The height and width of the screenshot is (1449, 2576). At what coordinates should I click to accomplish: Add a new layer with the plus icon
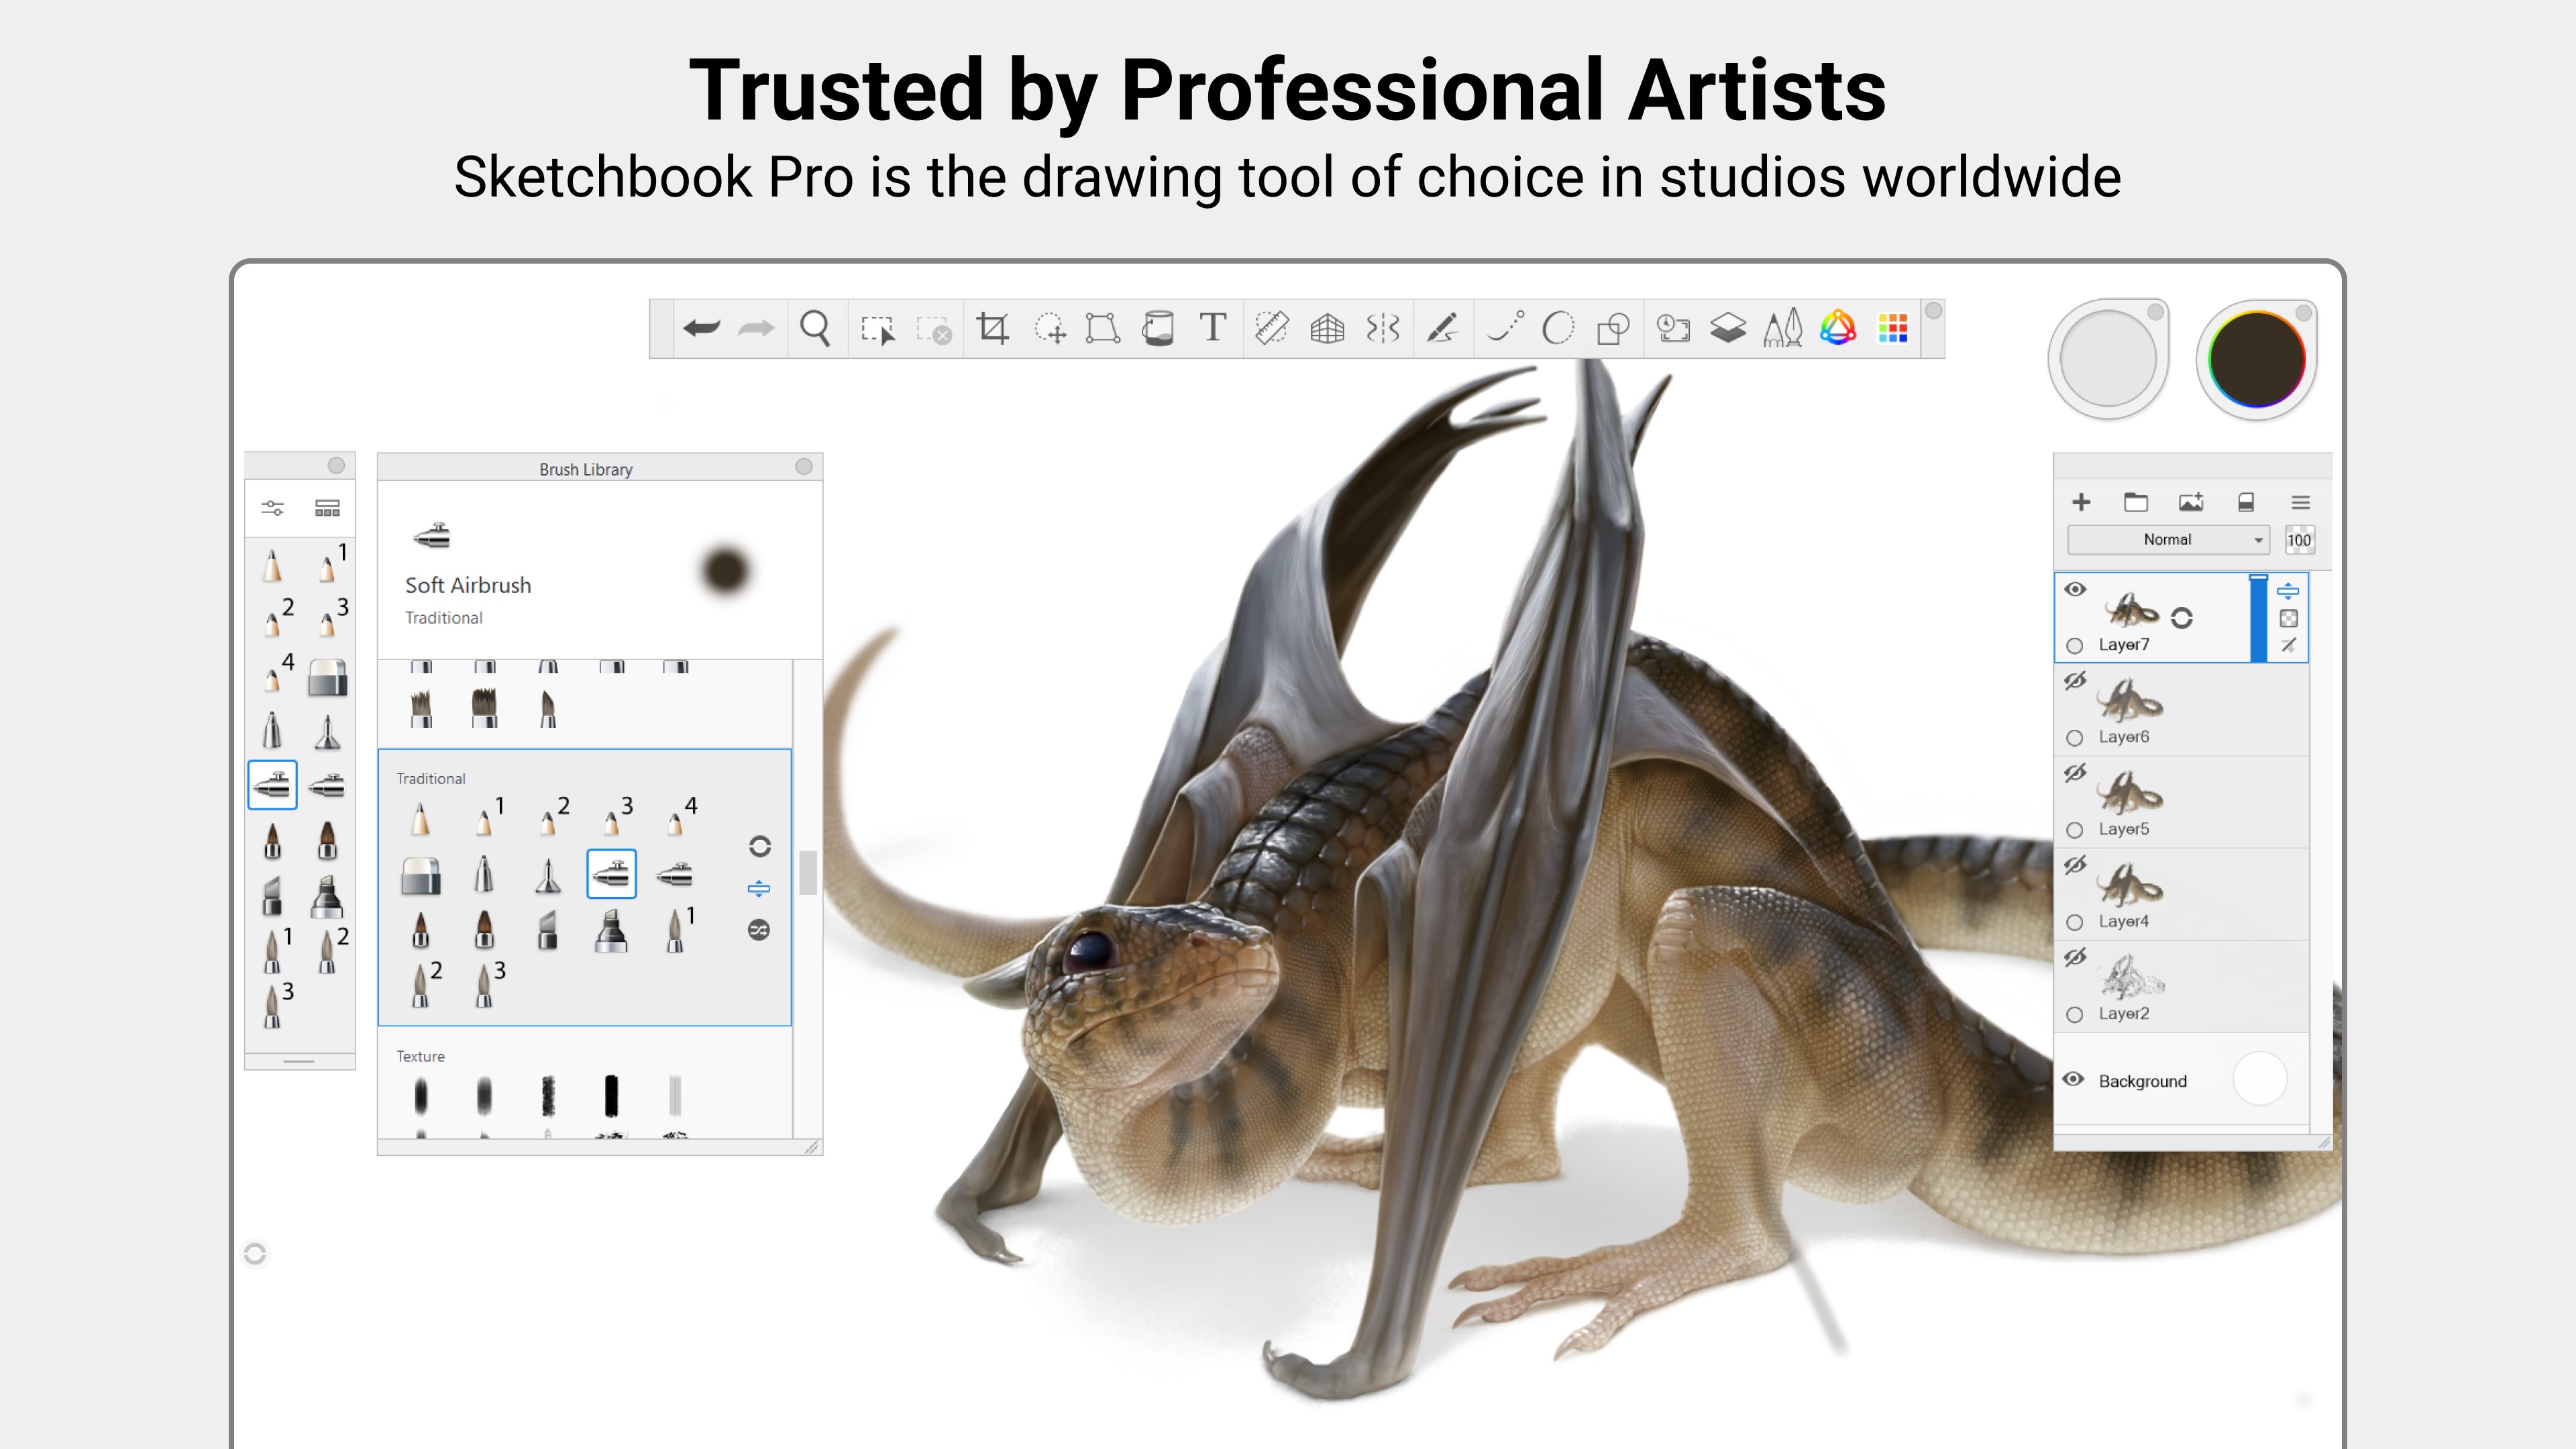pos(2083,503)
